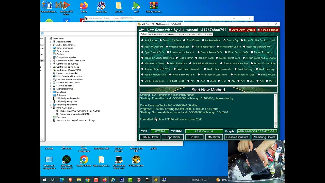Collapse the TechRefixer root node

click(x=47, y=39)
